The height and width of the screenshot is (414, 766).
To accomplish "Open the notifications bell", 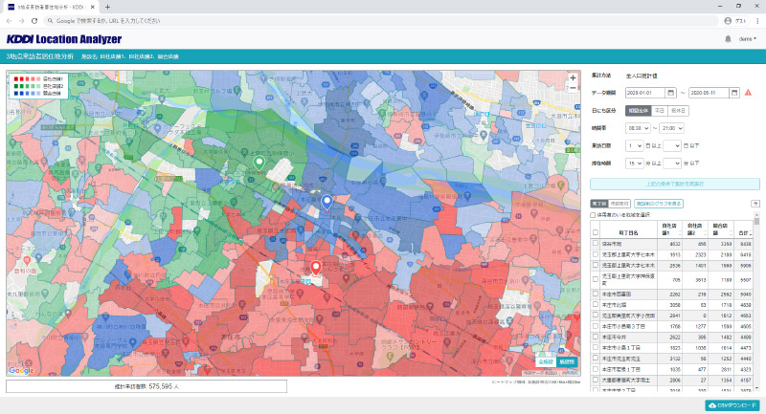I will click(728, 39).
